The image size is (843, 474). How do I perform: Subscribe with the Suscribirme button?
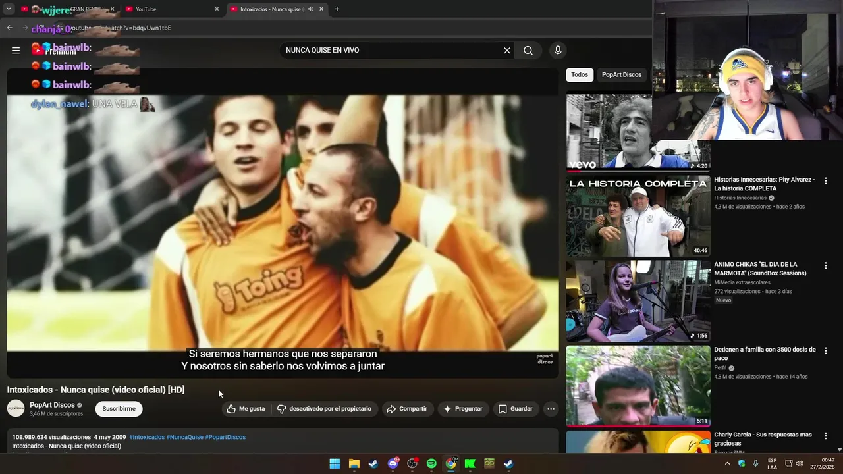point(119,409)
